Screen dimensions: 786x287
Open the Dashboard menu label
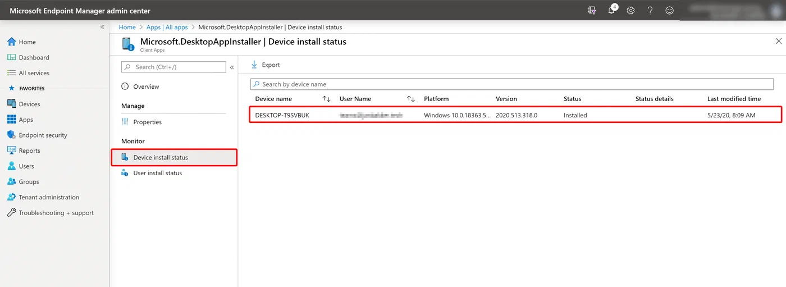point(34,57)
